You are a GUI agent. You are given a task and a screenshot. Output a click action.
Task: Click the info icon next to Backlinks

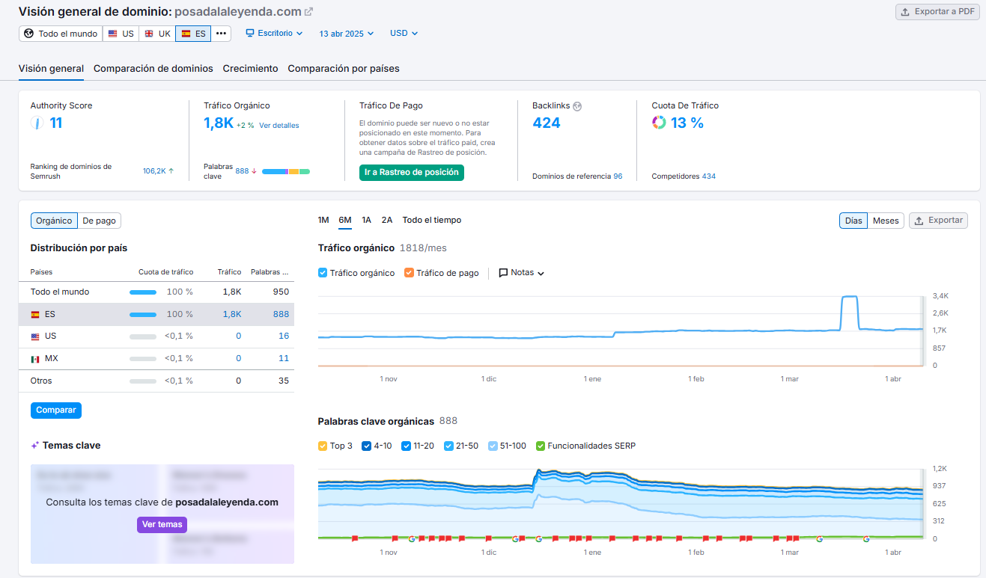point(577,106)
